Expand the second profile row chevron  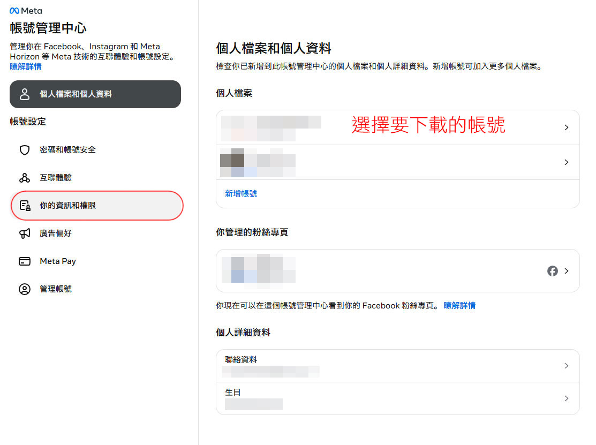coord(567,162)
